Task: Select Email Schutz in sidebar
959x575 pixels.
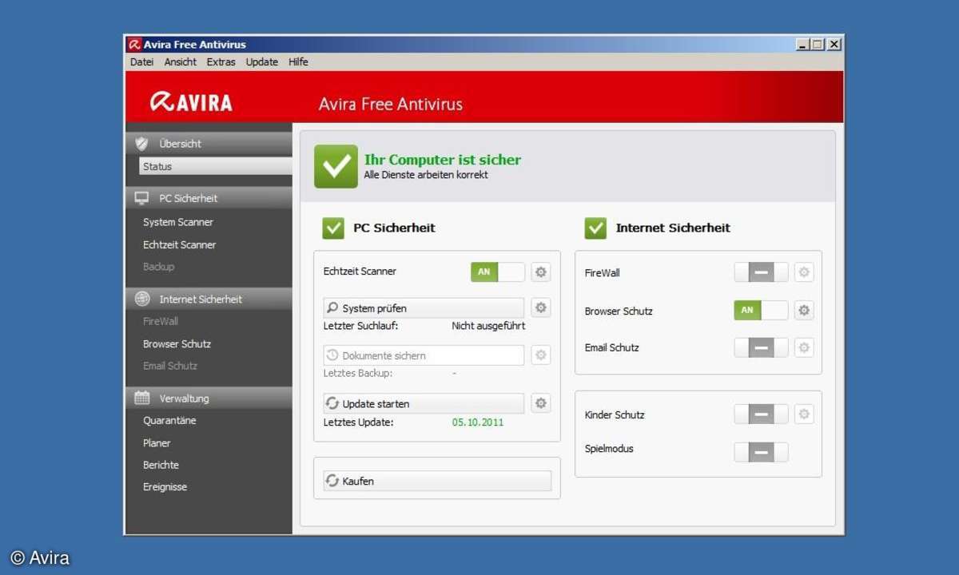Action: pyautogui.click(x=170, y=366)
